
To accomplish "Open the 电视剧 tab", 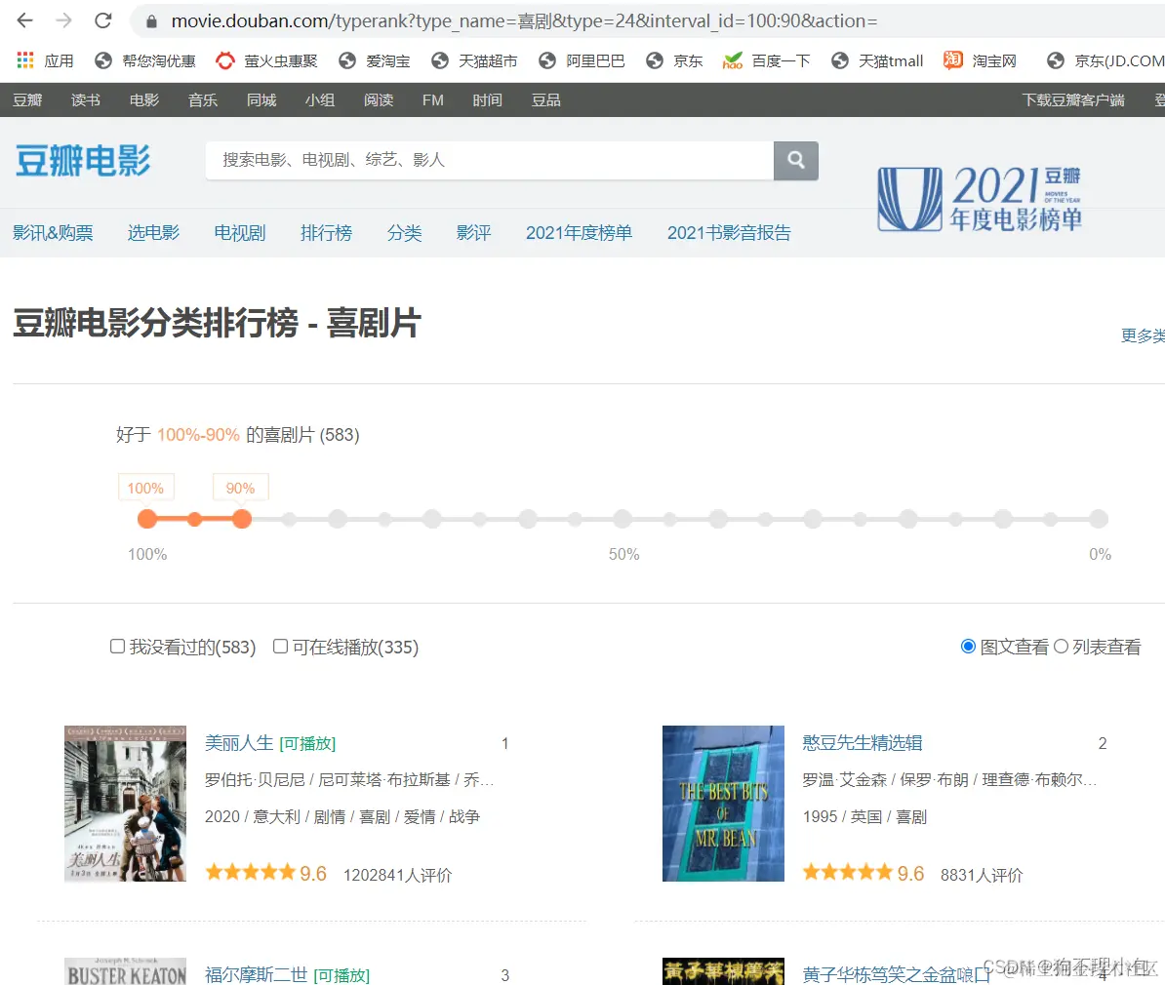I will 240,232.
